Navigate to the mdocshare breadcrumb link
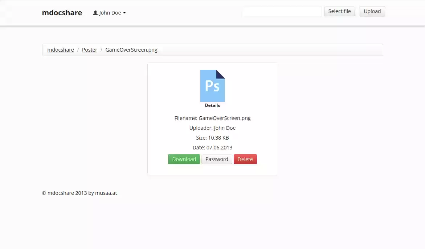 (60, 49)
